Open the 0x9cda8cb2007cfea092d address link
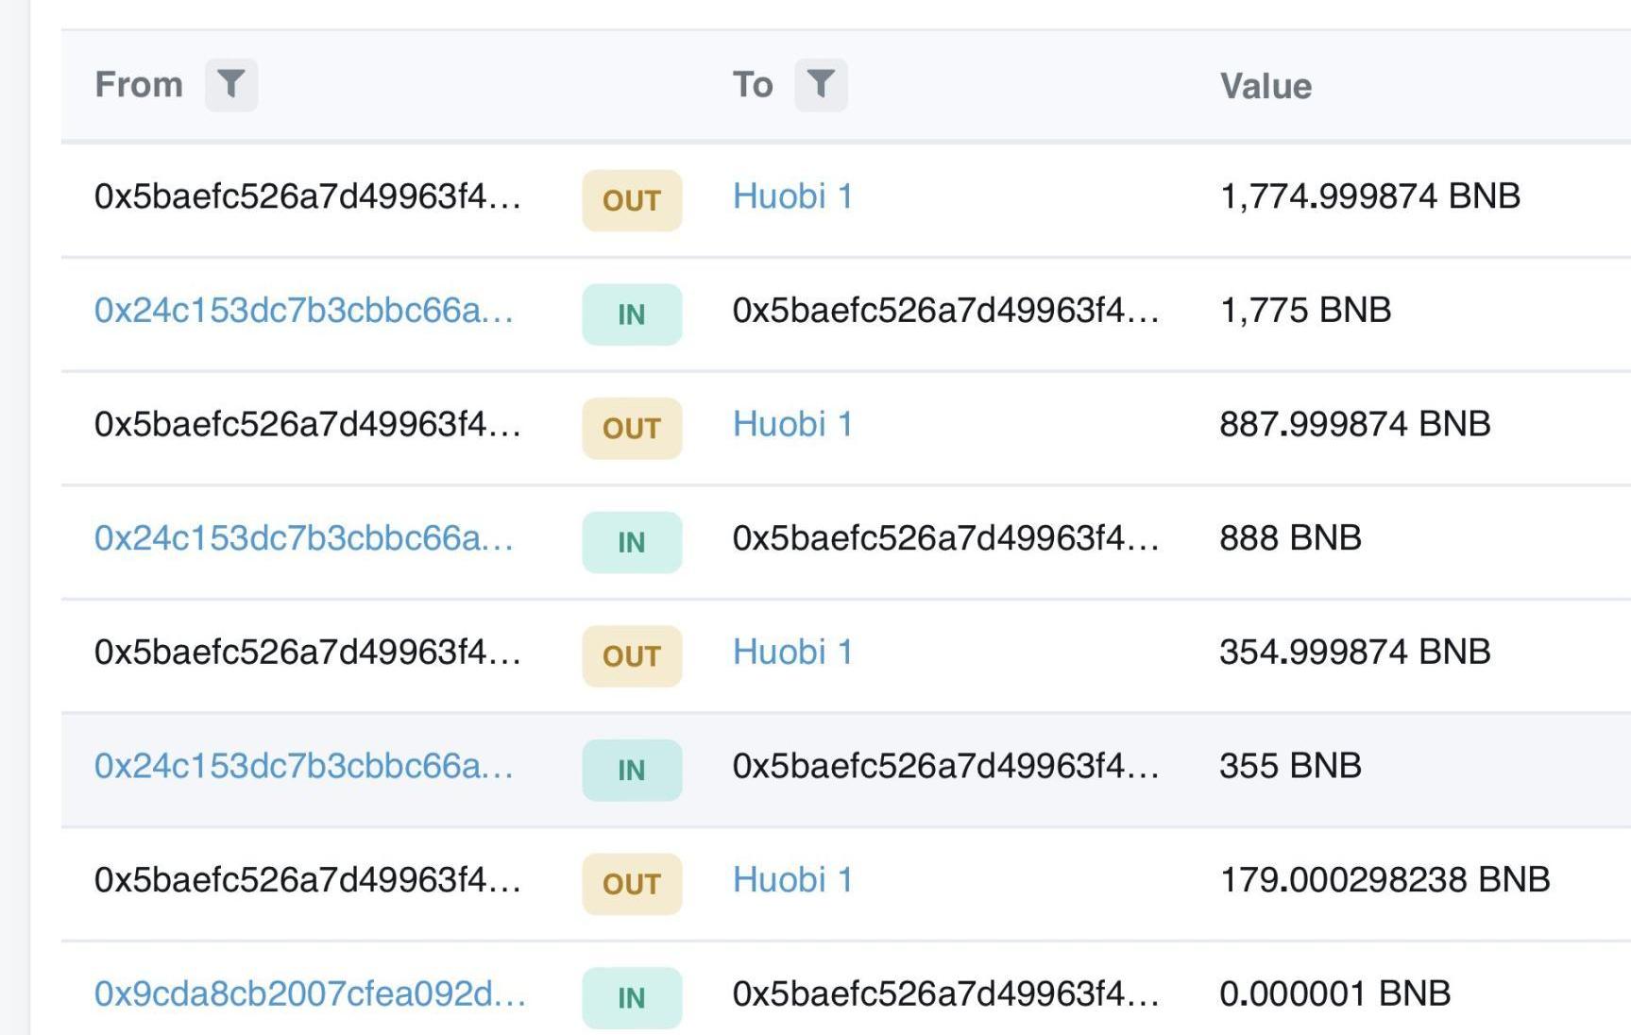The width and height of the screenshot is (1631, 1035). 310,993
